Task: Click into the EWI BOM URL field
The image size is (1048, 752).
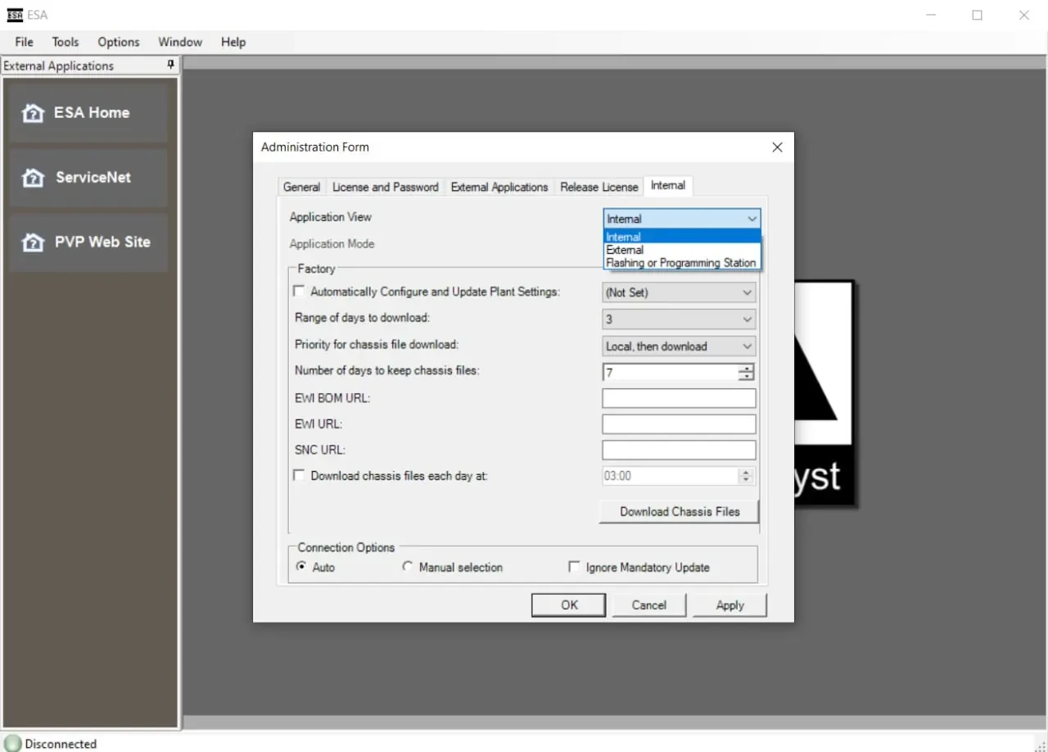Action: (x=678, y=398)
